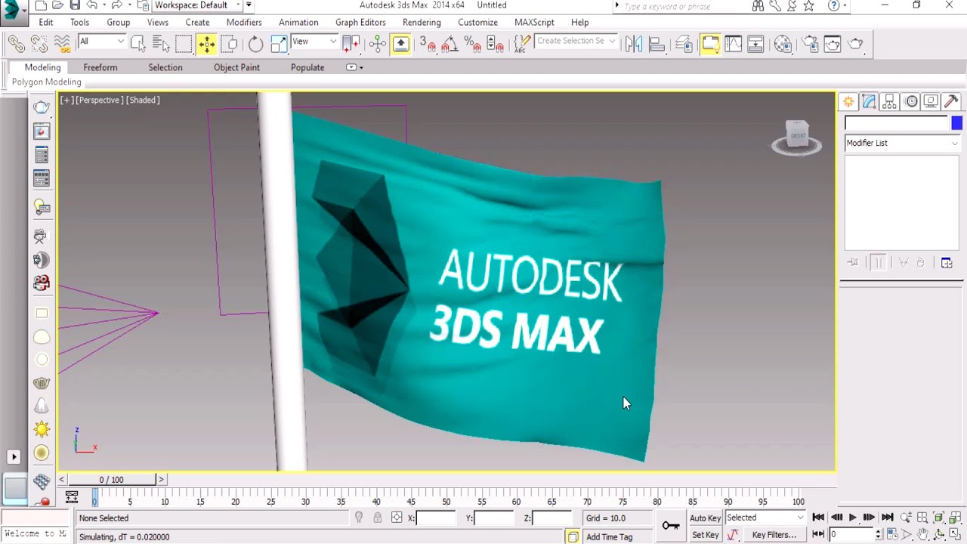Toggle the Window/Crossing selection mode
This screenshot has height=544, width=967.
pyautogui.click(x=230, y=44)
